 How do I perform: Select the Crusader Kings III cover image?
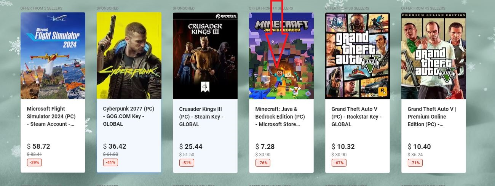point(205,56)
